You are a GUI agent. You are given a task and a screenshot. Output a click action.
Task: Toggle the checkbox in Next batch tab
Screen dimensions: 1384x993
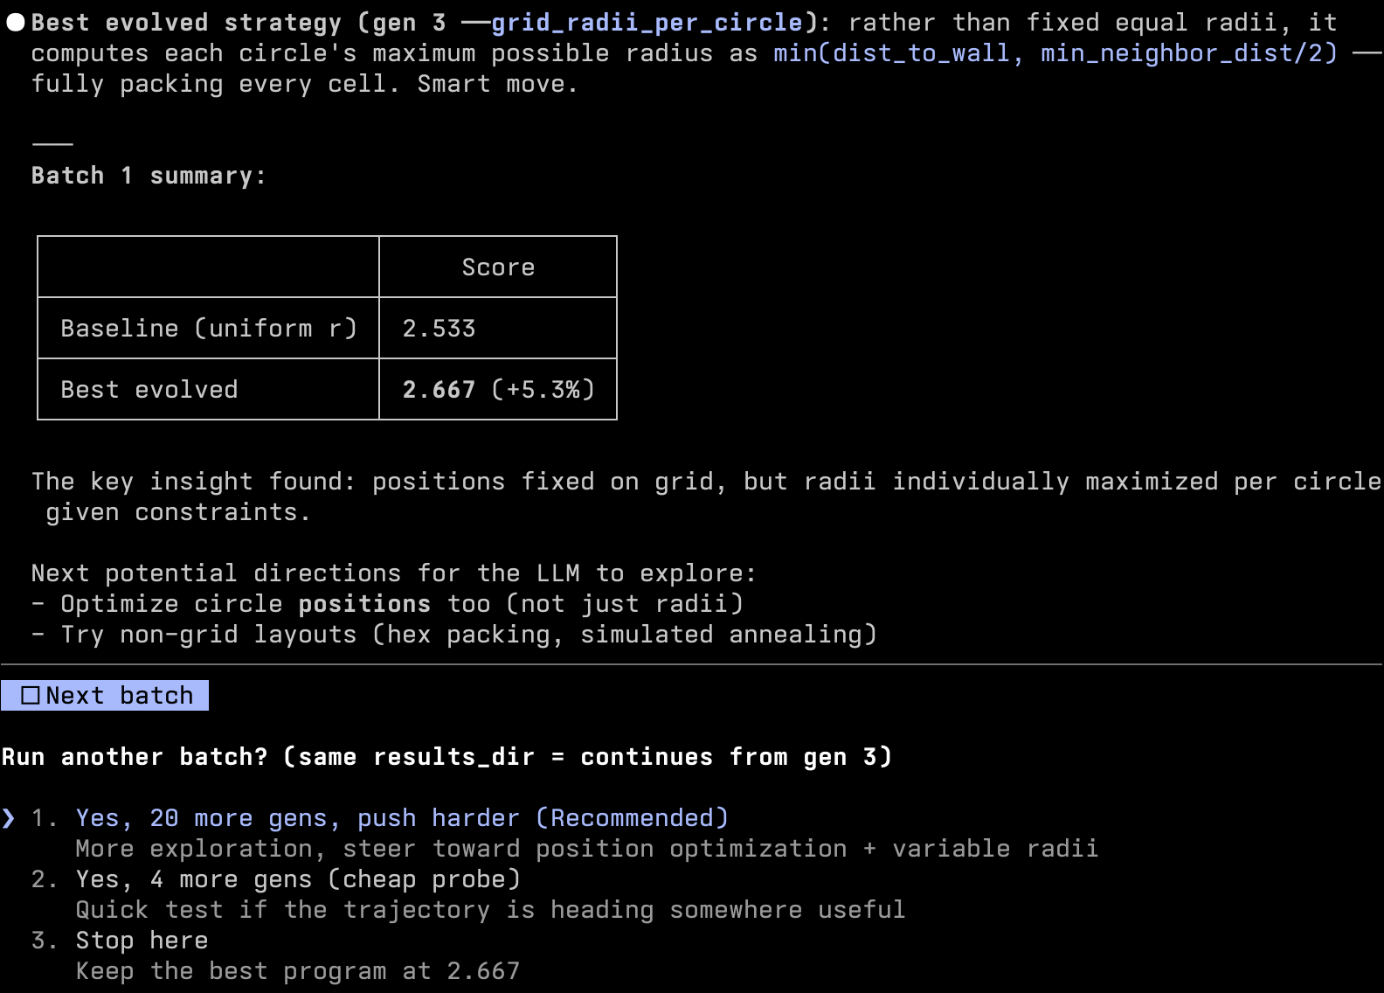[x=31, y=696]
